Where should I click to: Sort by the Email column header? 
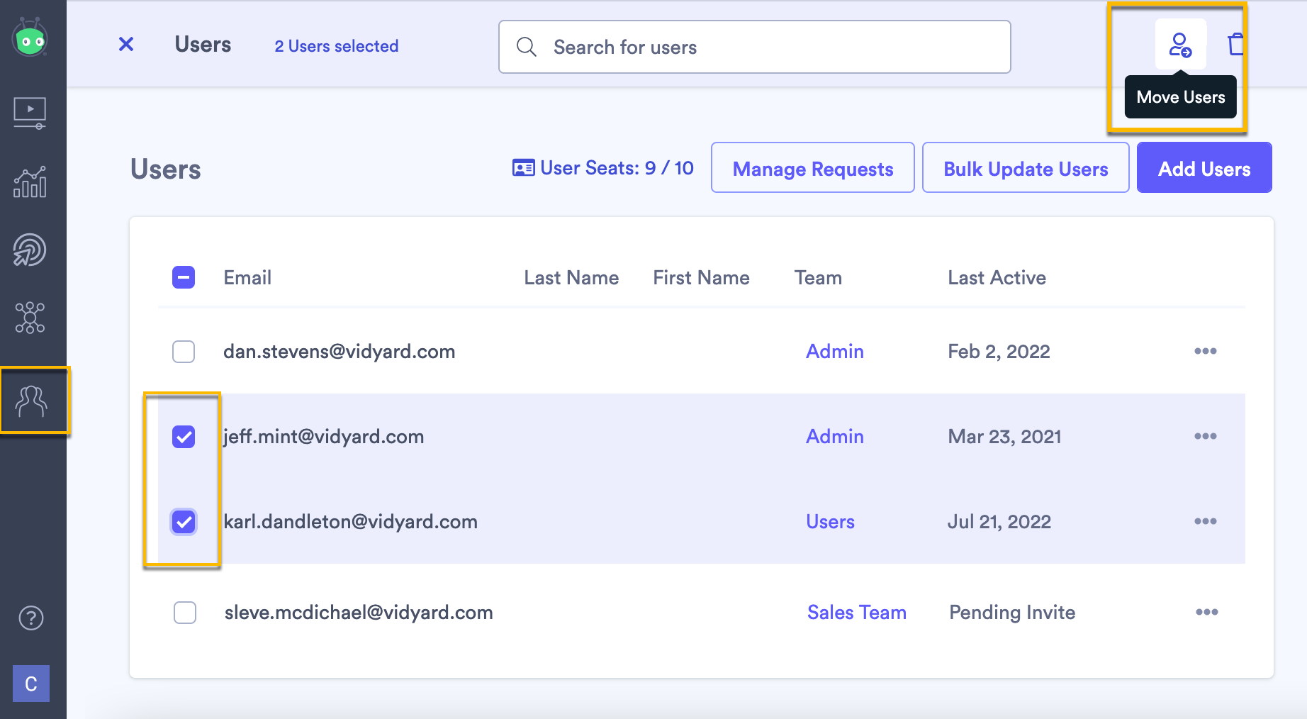[247, 278]
